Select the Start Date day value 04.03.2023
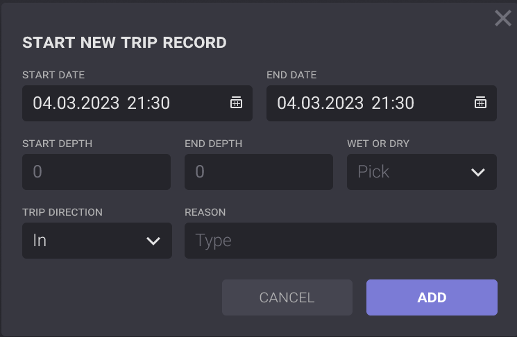Screen dimensions: 517x337 pyautogui.click(x=76, y=103)
